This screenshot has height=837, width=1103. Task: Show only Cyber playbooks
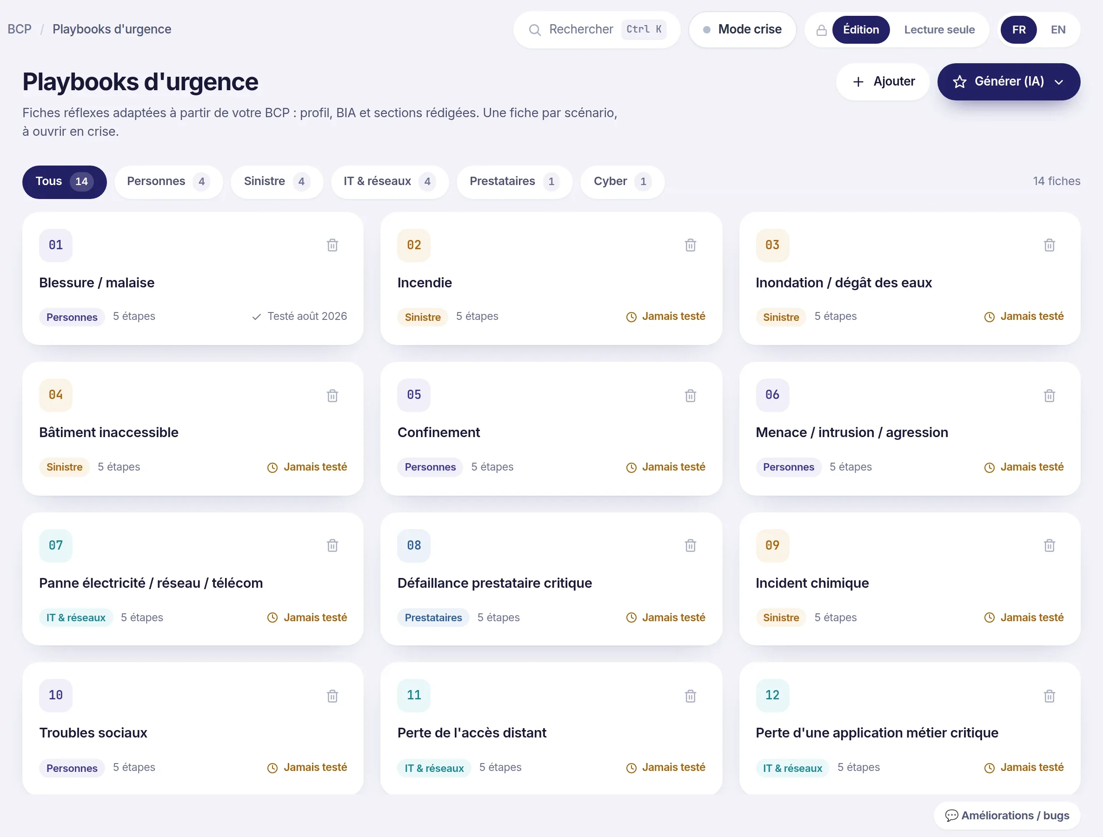tap(622, 182)
